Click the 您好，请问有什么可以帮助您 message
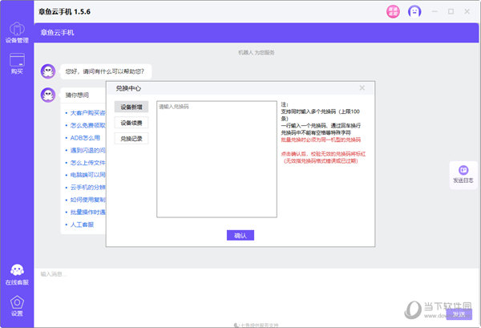Screen dimensions: 481x328 (104, 71)
